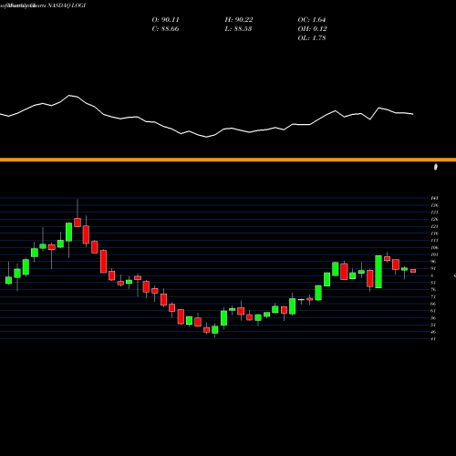Click the 106 price axis label
The image size is (456, 456).
coord(434,247)
